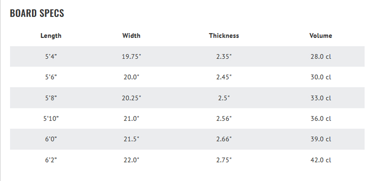Click the 6'0" length cell
The image size is (370, 181).
(51, 139)
